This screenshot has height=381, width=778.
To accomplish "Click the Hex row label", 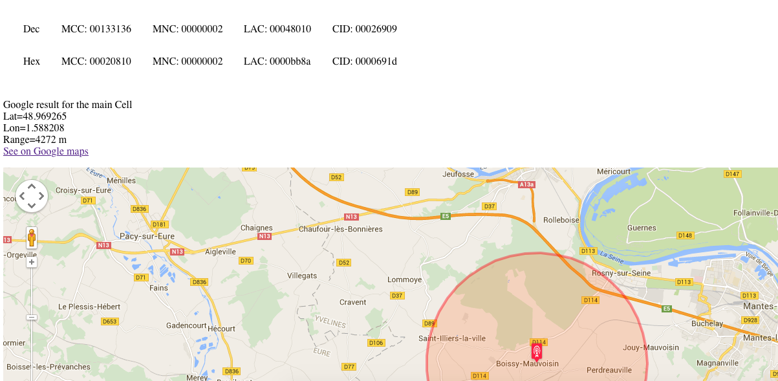I will click(x=32, y=61).
